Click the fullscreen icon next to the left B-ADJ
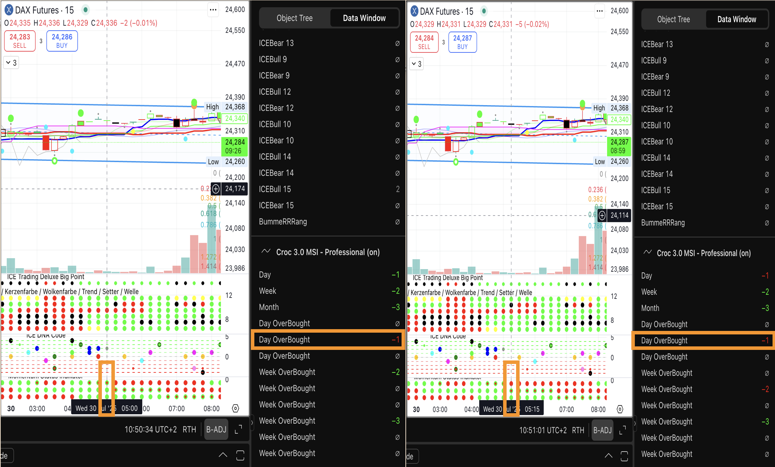The height and width of the screenshot is (467, 775). coord(239,429)
